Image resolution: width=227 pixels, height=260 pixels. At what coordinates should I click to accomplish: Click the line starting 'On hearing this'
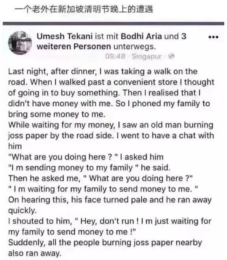coord(110,200)
